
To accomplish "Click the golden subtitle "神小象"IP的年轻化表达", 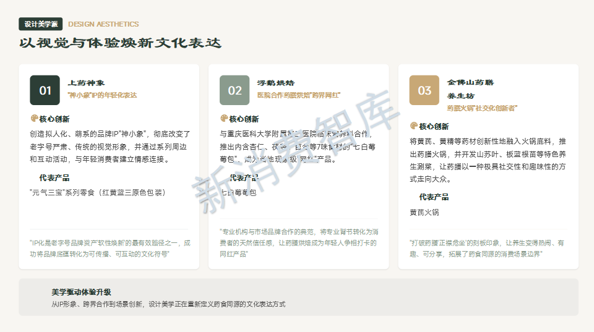I will pyautogui.click(x=102, y=95).
